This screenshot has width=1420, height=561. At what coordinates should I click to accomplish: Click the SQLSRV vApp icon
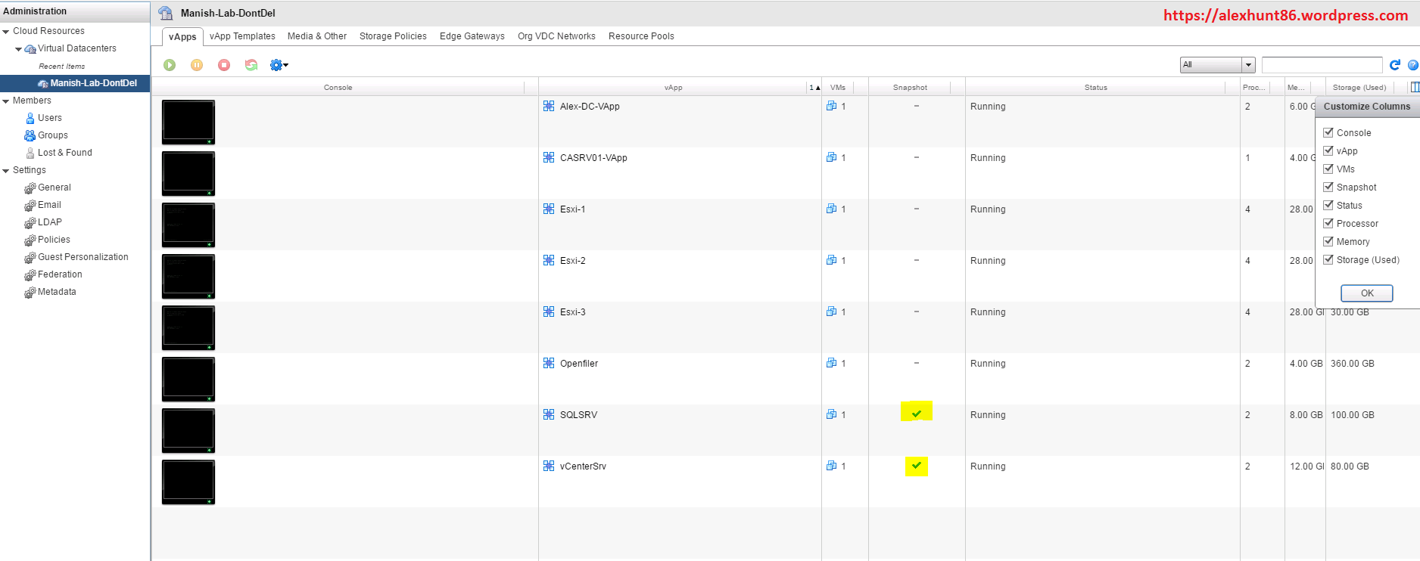pos(549,414)
